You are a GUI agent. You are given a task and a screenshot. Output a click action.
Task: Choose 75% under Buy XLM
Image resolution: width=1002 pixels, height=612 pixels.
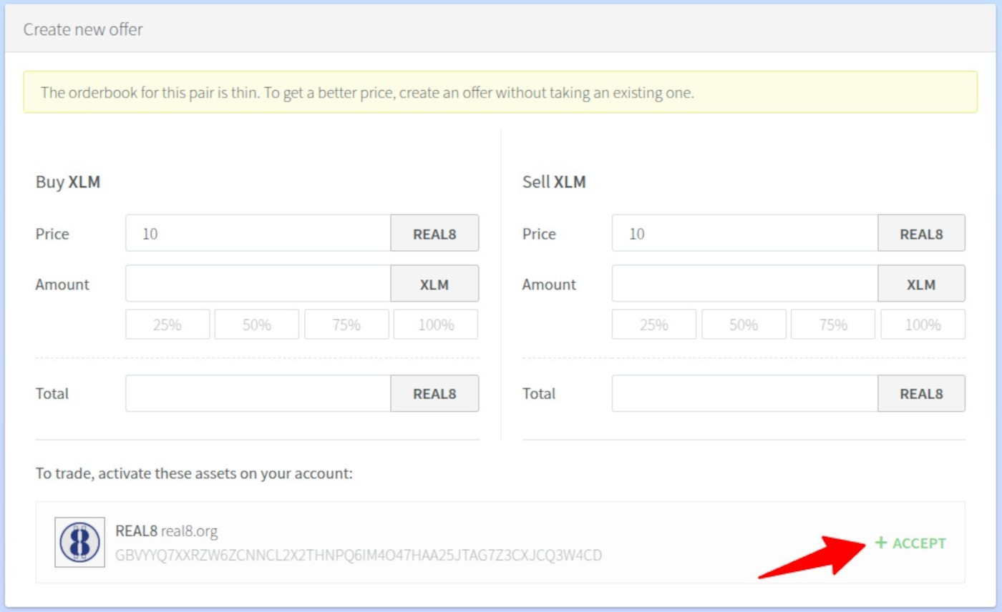click(x=346, y=325)
